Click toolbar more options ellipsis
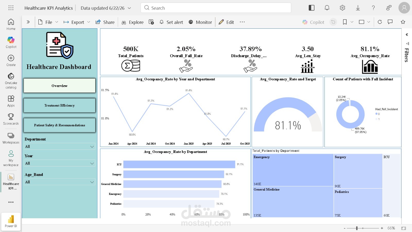This screenshot has width=412, height=232. pos(242,22)
